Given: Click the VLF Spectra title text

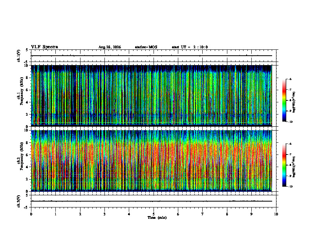Looking at the screenshot, I should pos(44,47).
